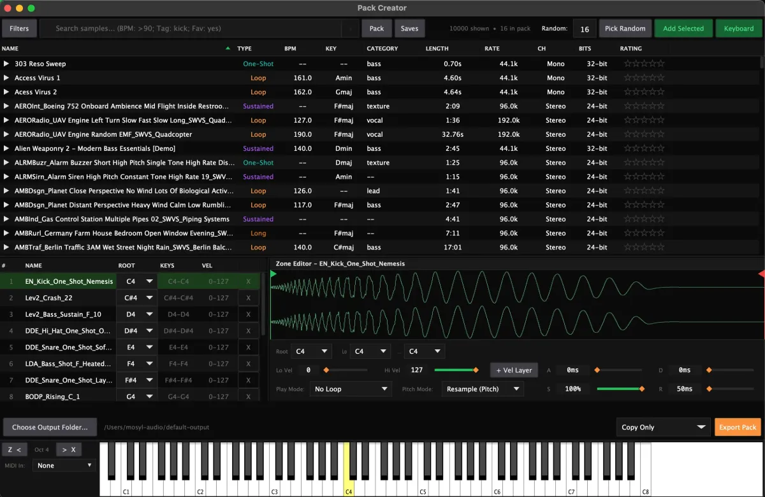
Task: Click the C2 key on the piano
Action: point(200,487)
